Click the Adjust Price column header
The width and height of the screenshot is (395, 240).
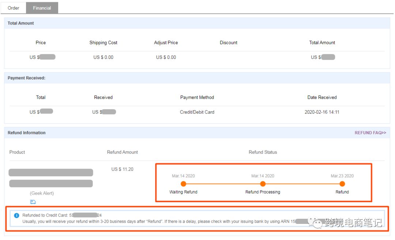[166, 42]
